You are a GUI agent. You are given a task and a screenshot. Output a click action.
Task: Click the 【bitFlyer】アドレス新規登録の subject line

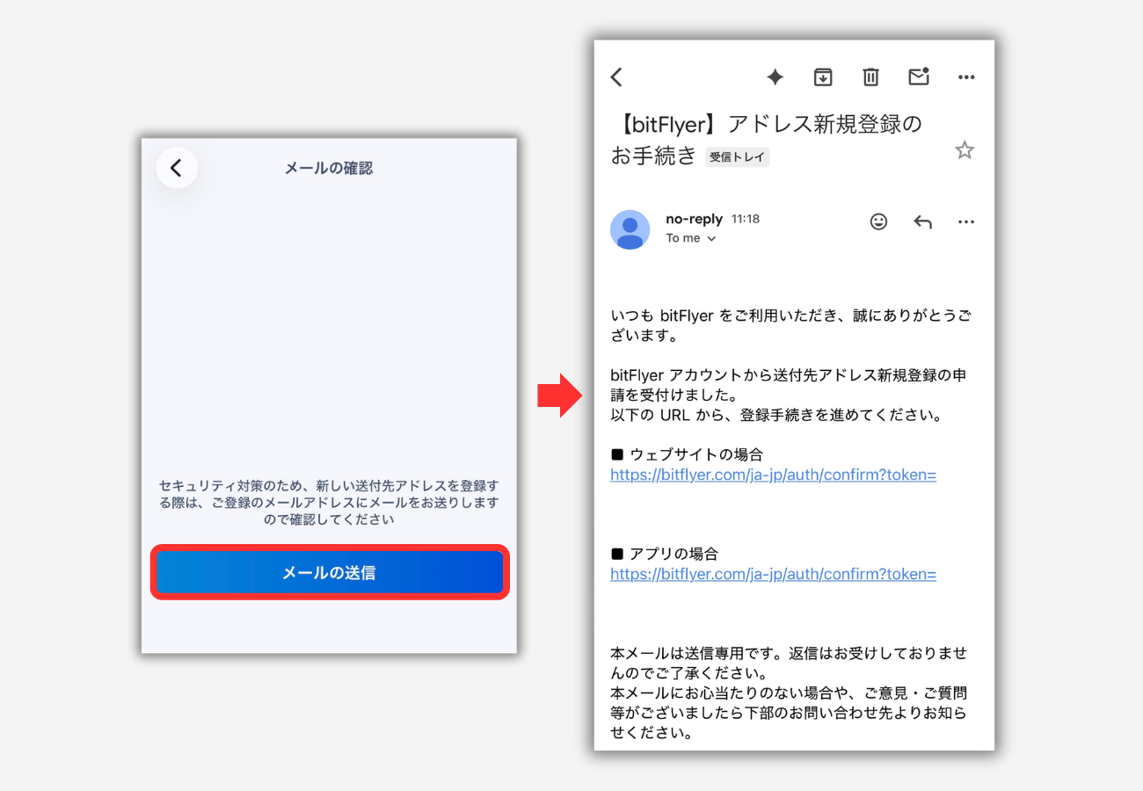click(x=767, y=124)
